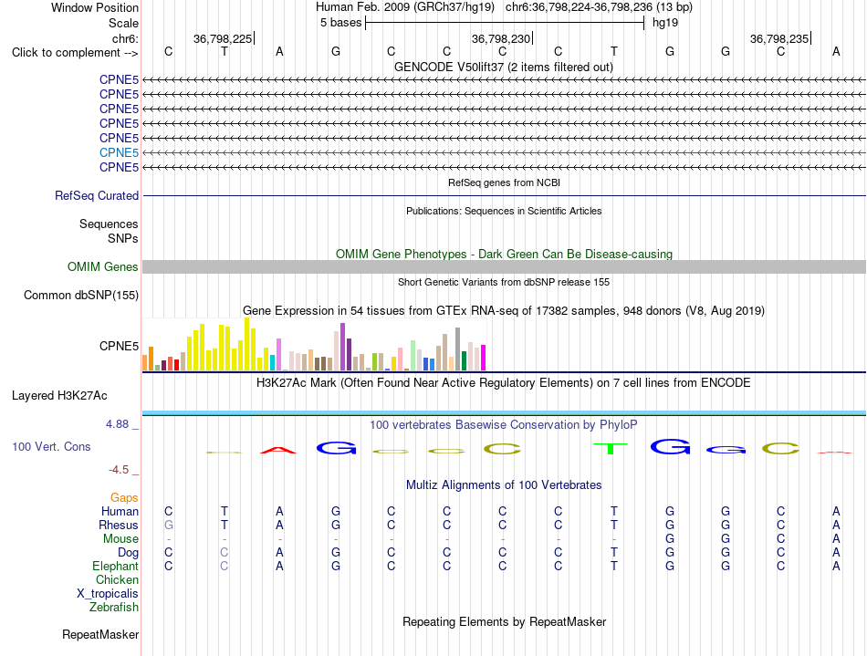Click 'Human Feb. 2009 (GRCh37/hg19)' assembly text
Viewport: 867px width, 656px height.
[404, 7]
